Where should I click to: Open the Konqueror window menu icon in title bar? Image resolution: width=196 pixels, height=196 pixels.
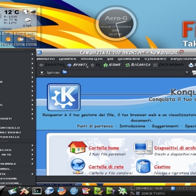click(39, 52)
